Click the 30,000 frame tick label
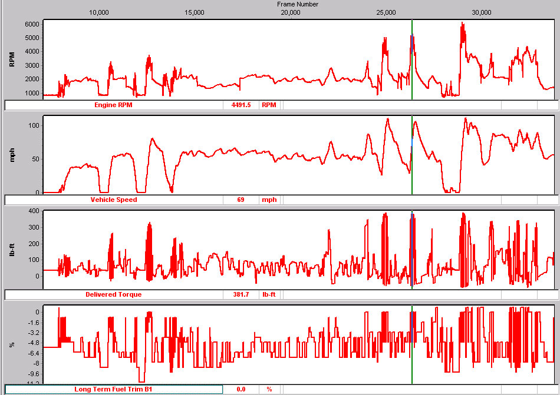 pos(482,12)
